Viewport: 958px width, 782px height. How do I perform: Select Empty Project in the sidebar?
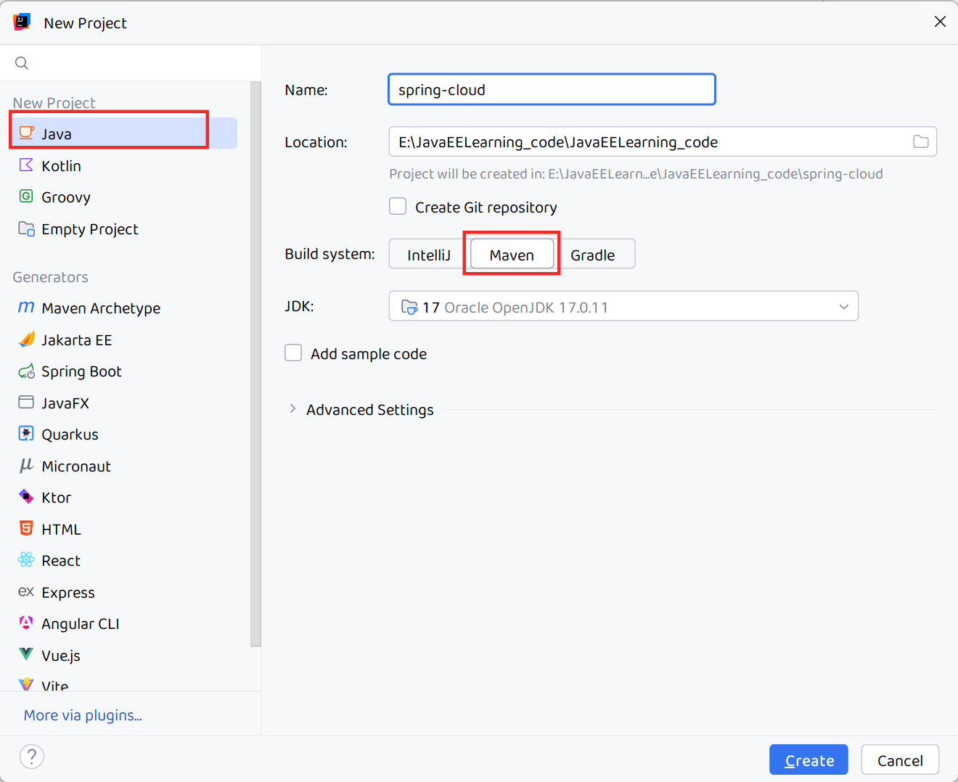(x=89, y=229)
